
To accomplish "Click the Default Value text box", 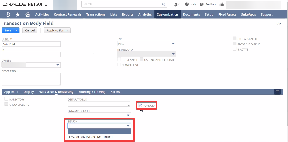I will 99,104.
